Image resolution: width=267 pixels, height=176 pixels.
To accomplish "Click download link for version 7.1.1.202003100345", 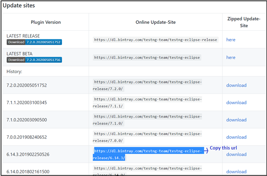I will point(236,102).
